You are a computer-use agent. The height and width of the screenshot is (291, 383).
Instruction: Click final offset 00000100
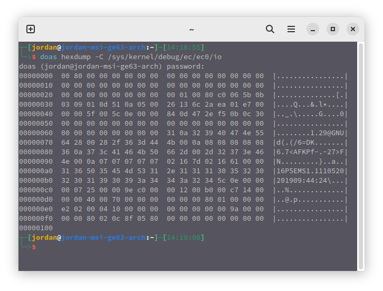36,228
